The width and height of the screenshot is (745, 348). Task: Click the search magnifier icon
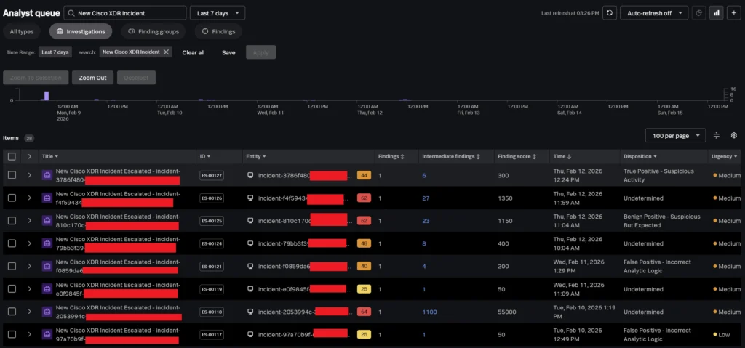tap(71, 13)
